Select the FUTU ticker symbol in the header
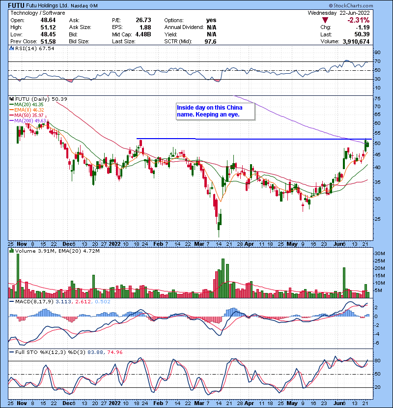Screen dimensions: 393x408 click(x=16, y=5)
